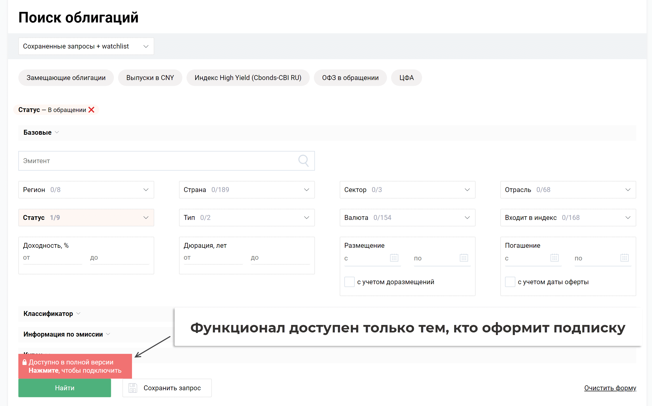
Task: Check с учетом даты оферты option
Action: click(510, 282)
